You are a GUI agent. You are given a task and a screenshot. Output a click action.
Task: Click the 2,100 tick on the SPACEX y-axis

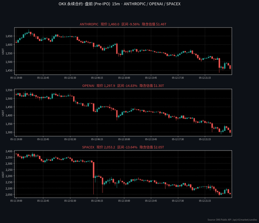9,188
